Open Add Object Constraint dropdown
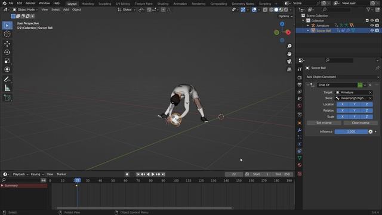Viewport: 382px width, 215px height. point(342,77)
